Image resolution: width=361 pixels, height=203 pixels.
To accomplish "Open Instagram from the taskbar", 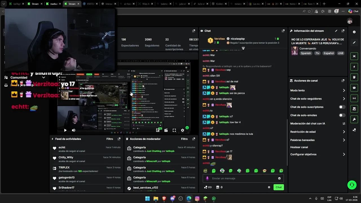I will (x=197, y=198).
